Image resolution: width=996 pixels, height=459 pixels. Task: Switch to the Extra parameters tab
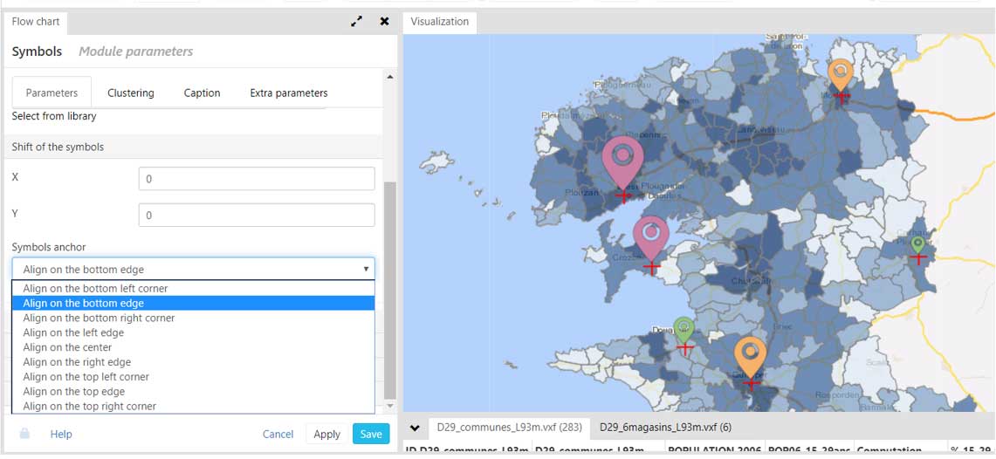pos(289,92)
